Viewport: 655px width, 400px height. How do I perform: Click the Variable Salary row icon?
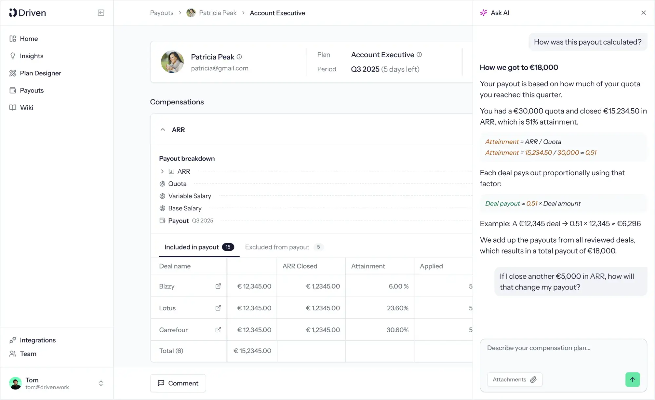pyautogui.click(x=162, y=196)
